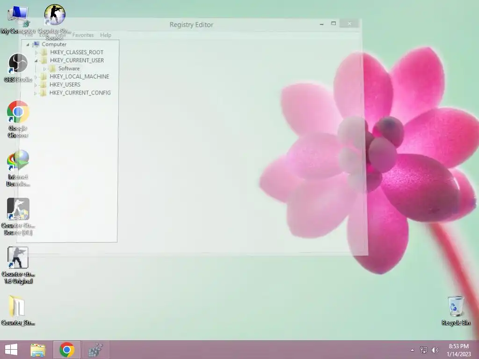Click the HKEY_LOCAL_MACHINE folder icon
479x359 pixels.
pos(44,77)
